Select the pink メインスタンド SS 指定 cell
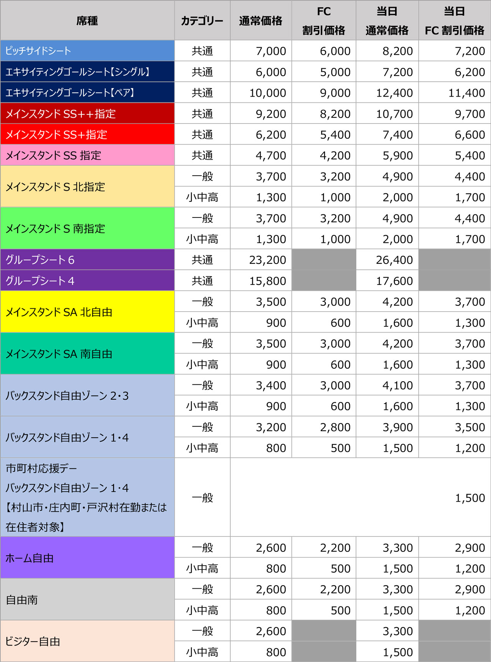491x662 pixels. (x=87, y=155)
